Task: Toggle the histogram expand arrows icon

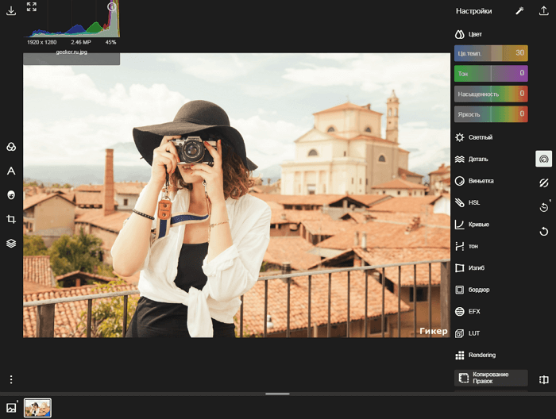Action: (32, 6)
